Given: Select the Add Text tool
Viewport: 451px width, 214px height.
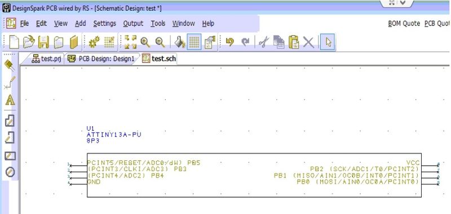Looking at the screenshot, I should (10, 101).
